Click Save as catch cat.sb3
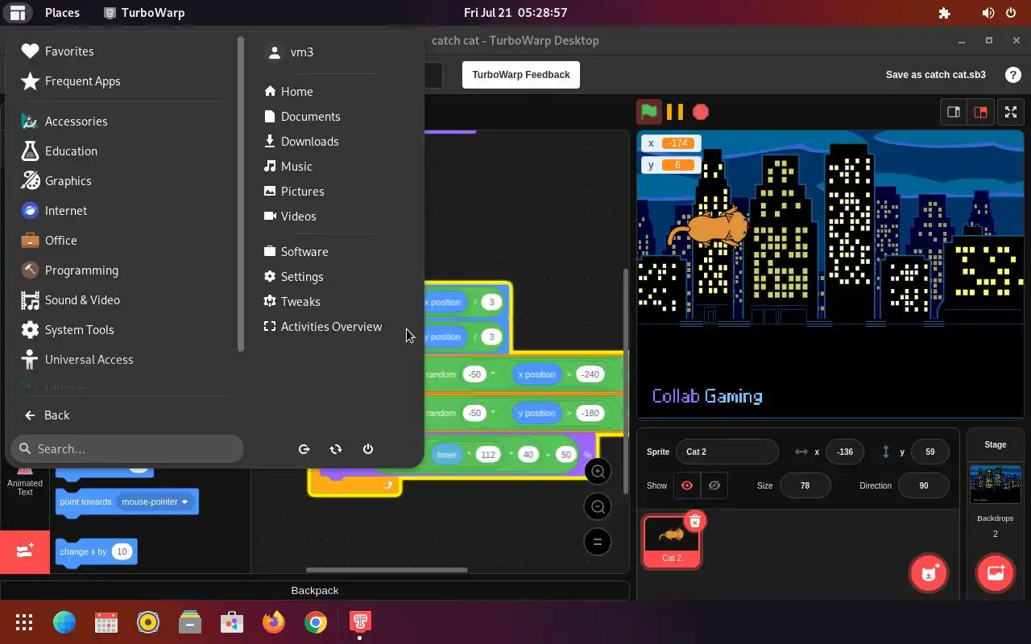Image resolution: width=1031 pixels, height=644 pixels. (x=935, y=75)
